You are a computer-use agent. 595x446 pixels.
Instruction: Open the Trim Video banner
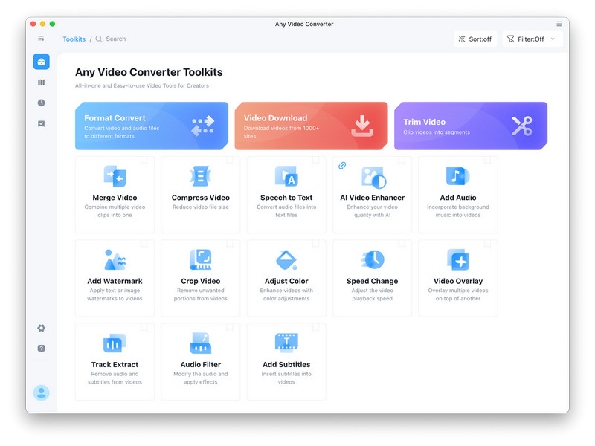click(x=470, y=126)
